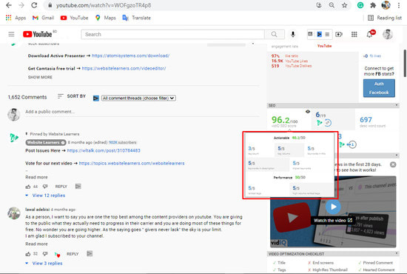The image size is (407, 274).
Task: Open the Watch the video link
Action: tap(333, 221)
